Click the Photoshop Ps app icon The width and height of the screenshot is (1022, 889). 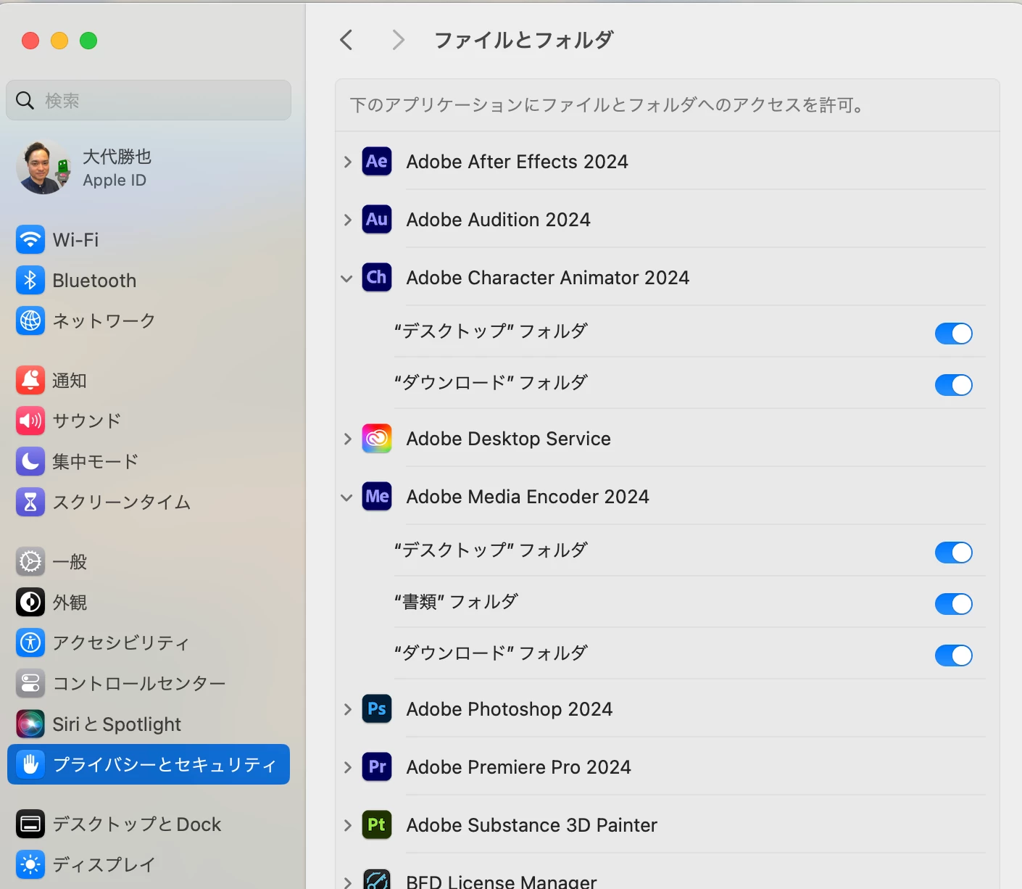(x=377, y=708)
